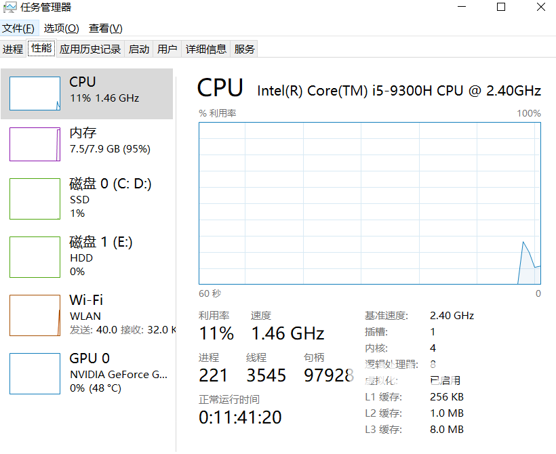The width and height of the screenshot is (556, 454).
Task: Open the 磁盘 0 (C: D:) SSD graph
Action: click(x=35, y=199)
